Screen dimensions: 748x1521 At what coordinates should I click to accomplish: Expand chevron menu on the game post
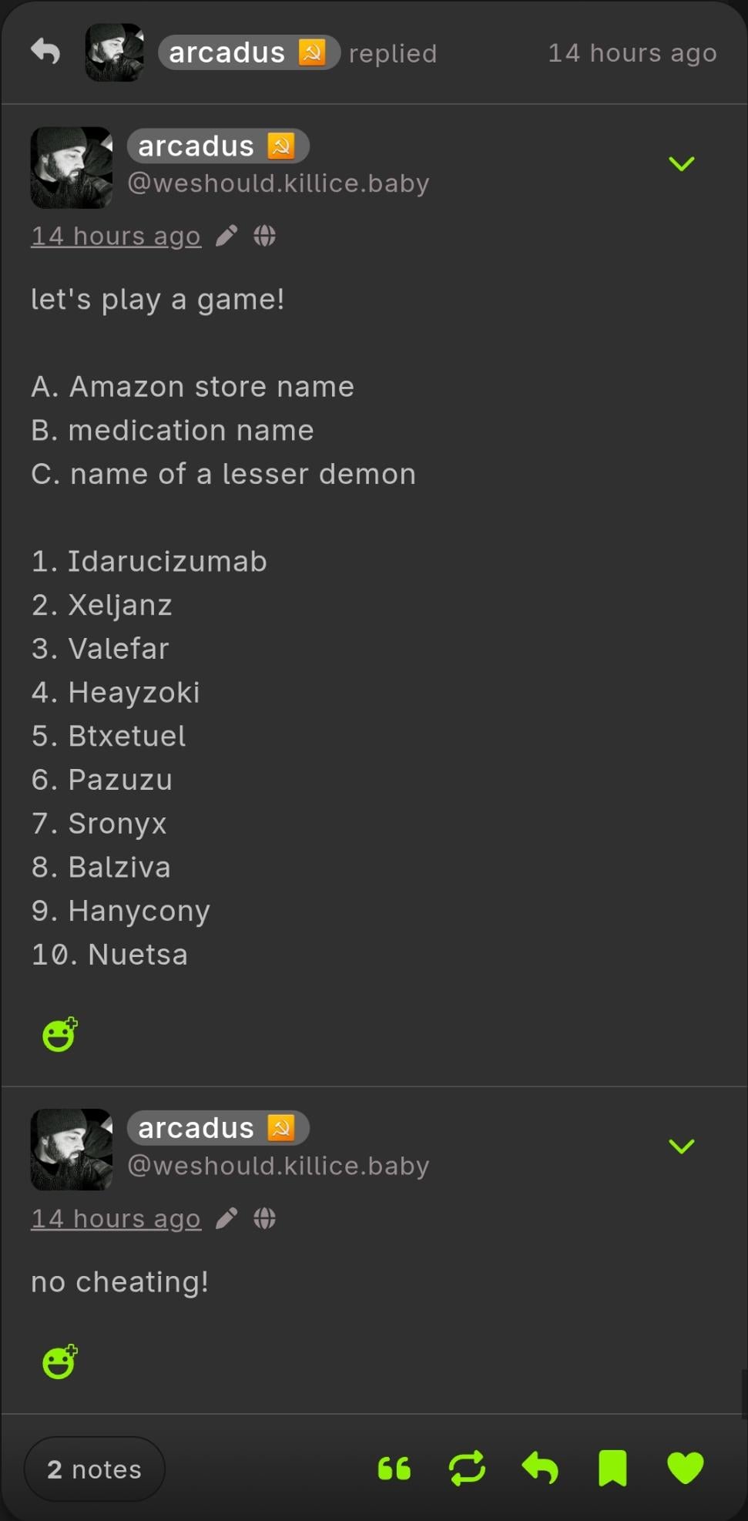[x=682, y=163]
